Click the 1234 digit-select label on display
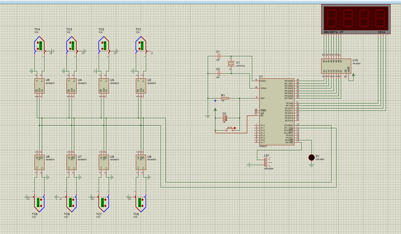This screenshot has width=401, height=234. [382, 32]
